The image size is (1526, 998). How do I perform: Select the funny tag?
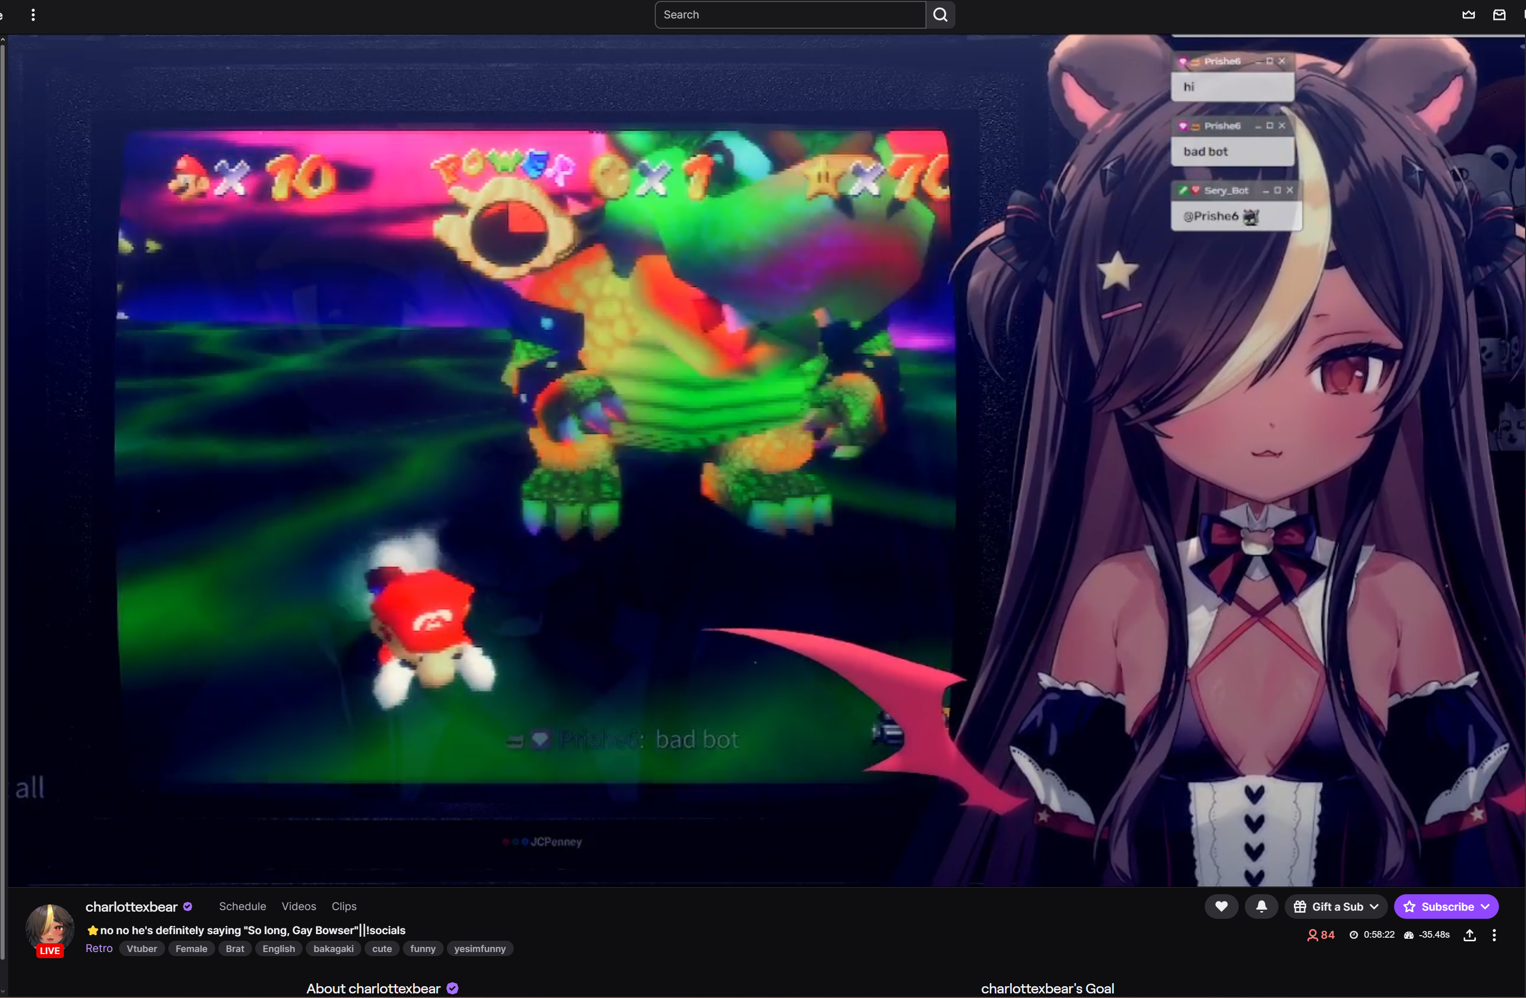[x=423, y=948]
